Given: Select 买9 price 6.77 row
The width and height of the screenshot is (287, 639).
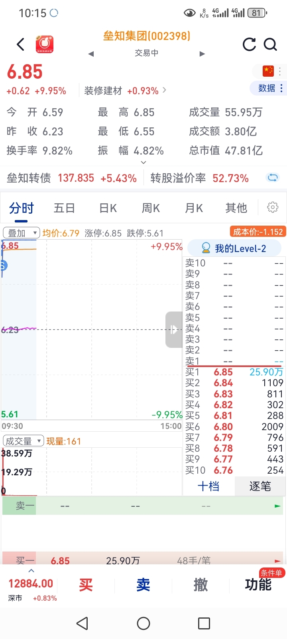Looking at the screenshot, I should pyautogui.click(x=234, y=459).
